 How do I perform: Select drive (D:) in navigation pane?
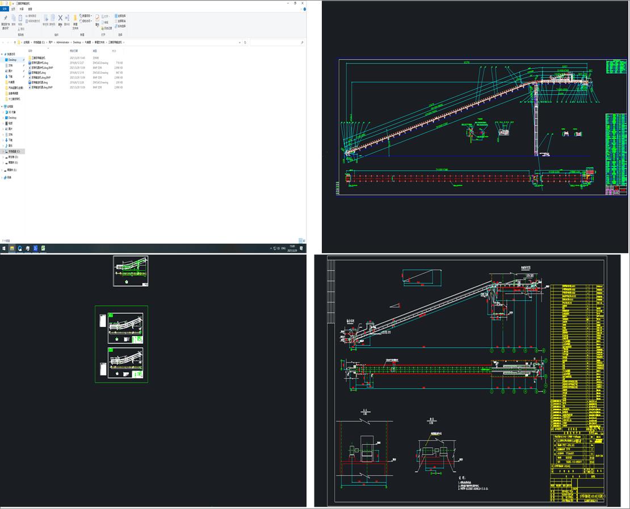tap(13, 157)
